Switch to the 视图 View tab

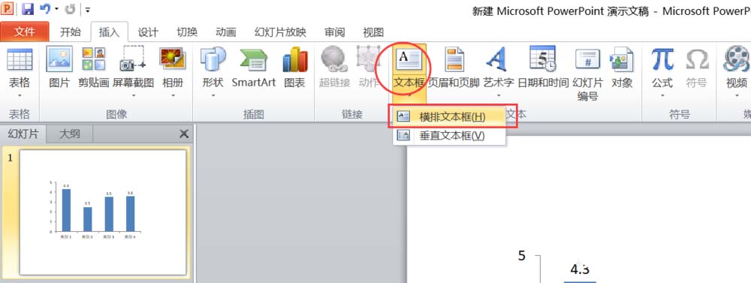coord(373,32)
